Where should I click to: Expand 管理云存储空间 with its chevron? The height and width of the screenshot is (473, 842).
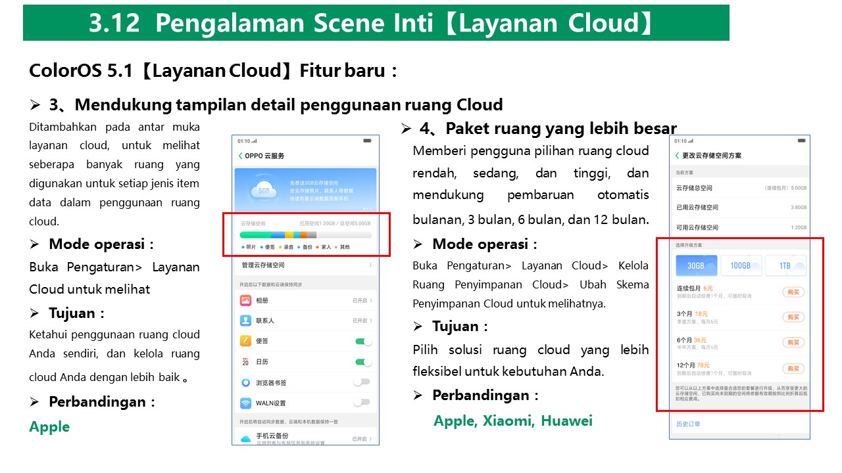370,265
